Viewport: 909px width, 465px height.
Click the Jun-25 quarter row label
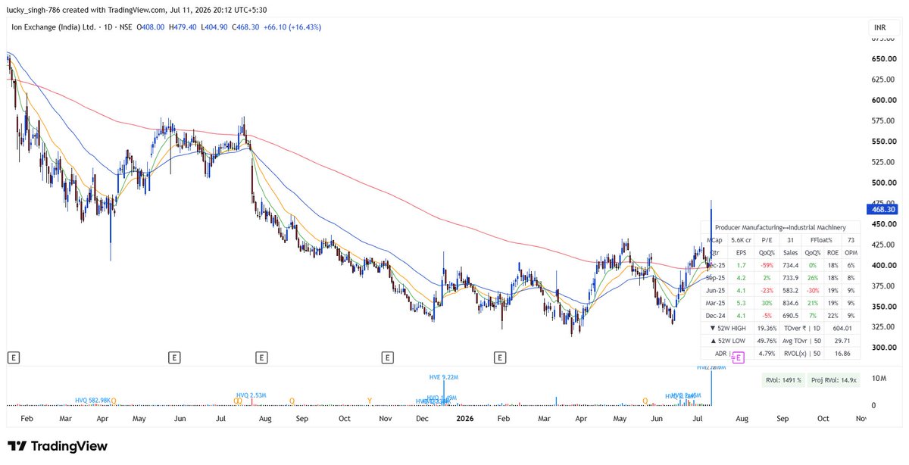point(715,292)
